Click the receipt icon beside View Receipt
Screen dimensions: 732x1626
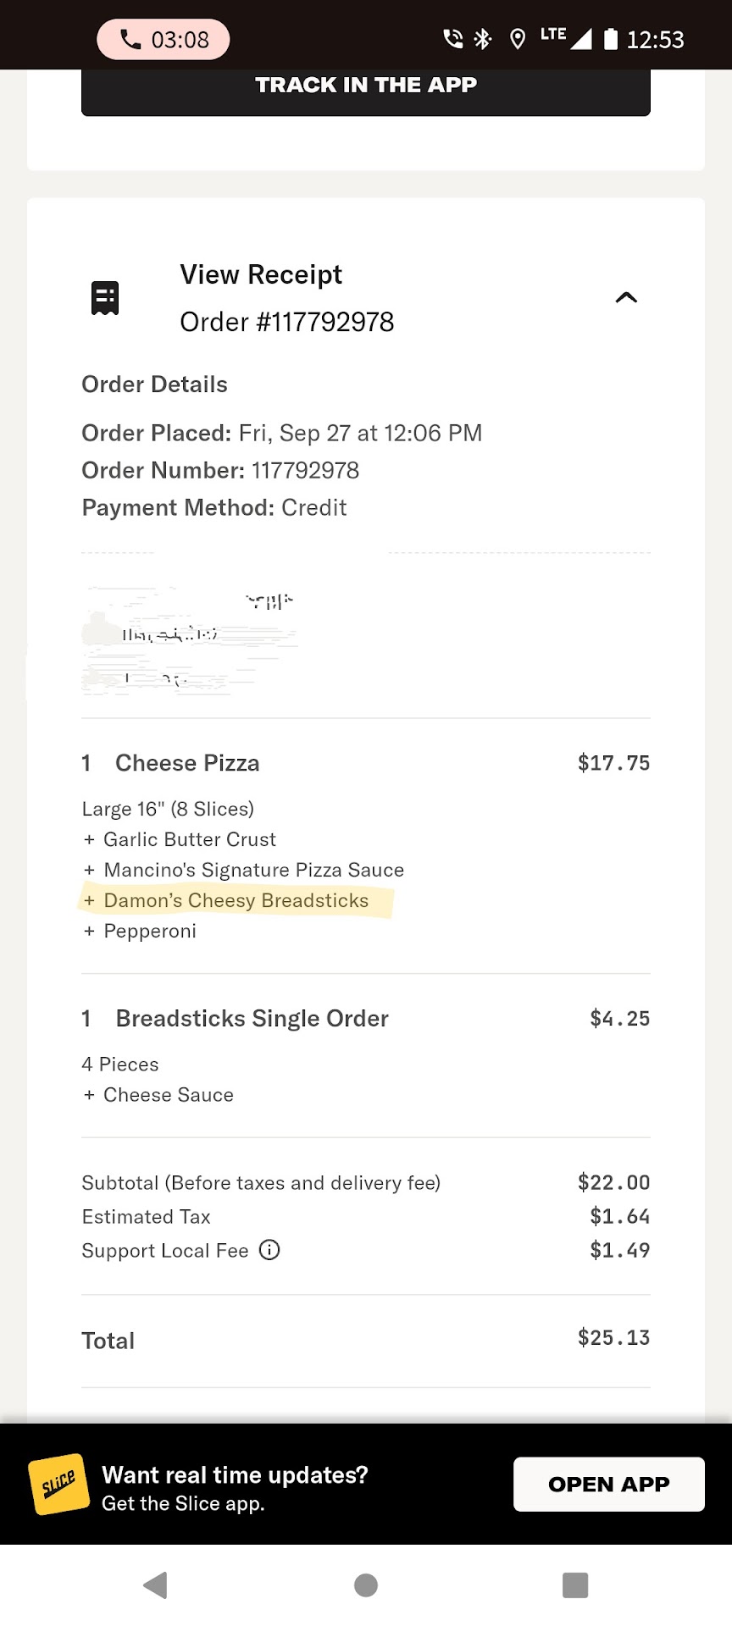105,298
